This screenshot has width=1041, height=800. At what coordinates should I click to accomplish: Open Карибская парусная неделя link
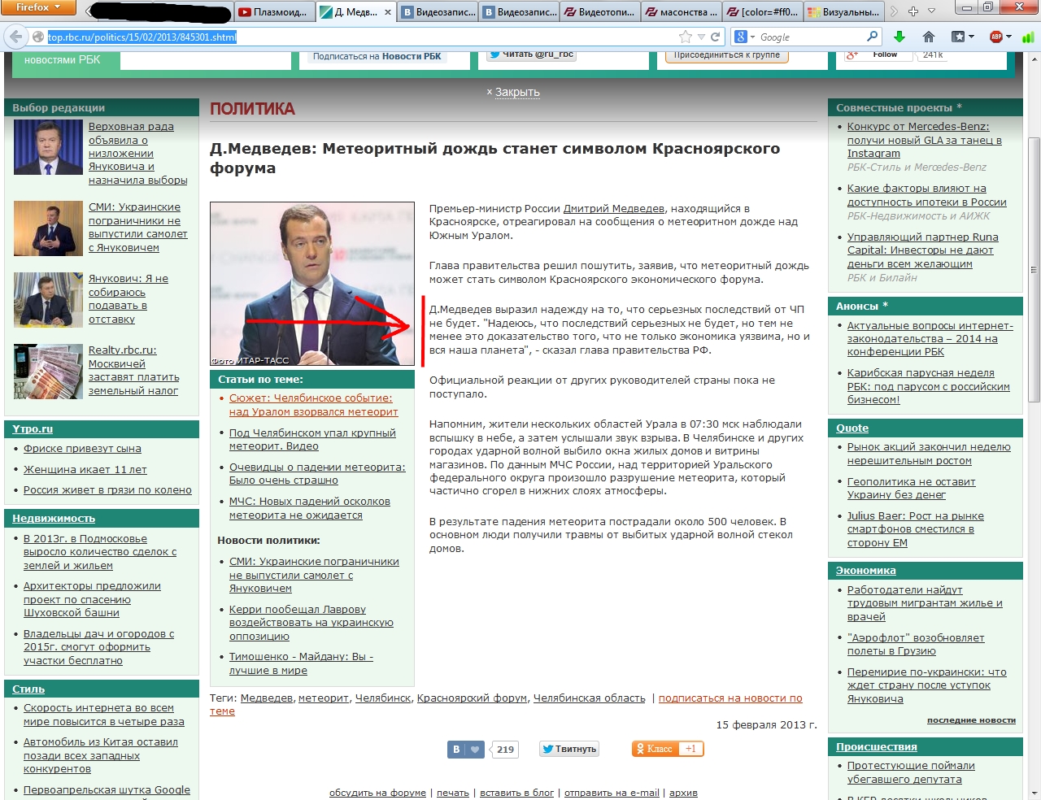click(928, 386)
